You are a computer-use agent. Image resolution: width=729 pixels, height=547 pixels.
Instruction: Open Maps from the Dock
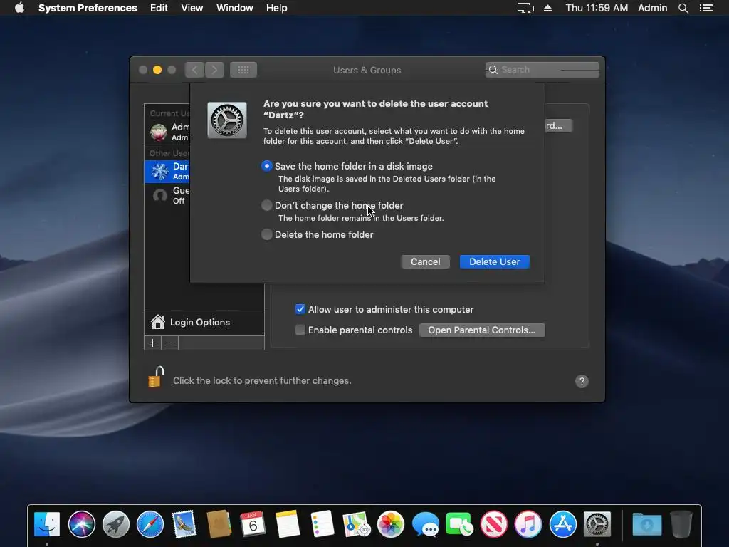point(356,524)
